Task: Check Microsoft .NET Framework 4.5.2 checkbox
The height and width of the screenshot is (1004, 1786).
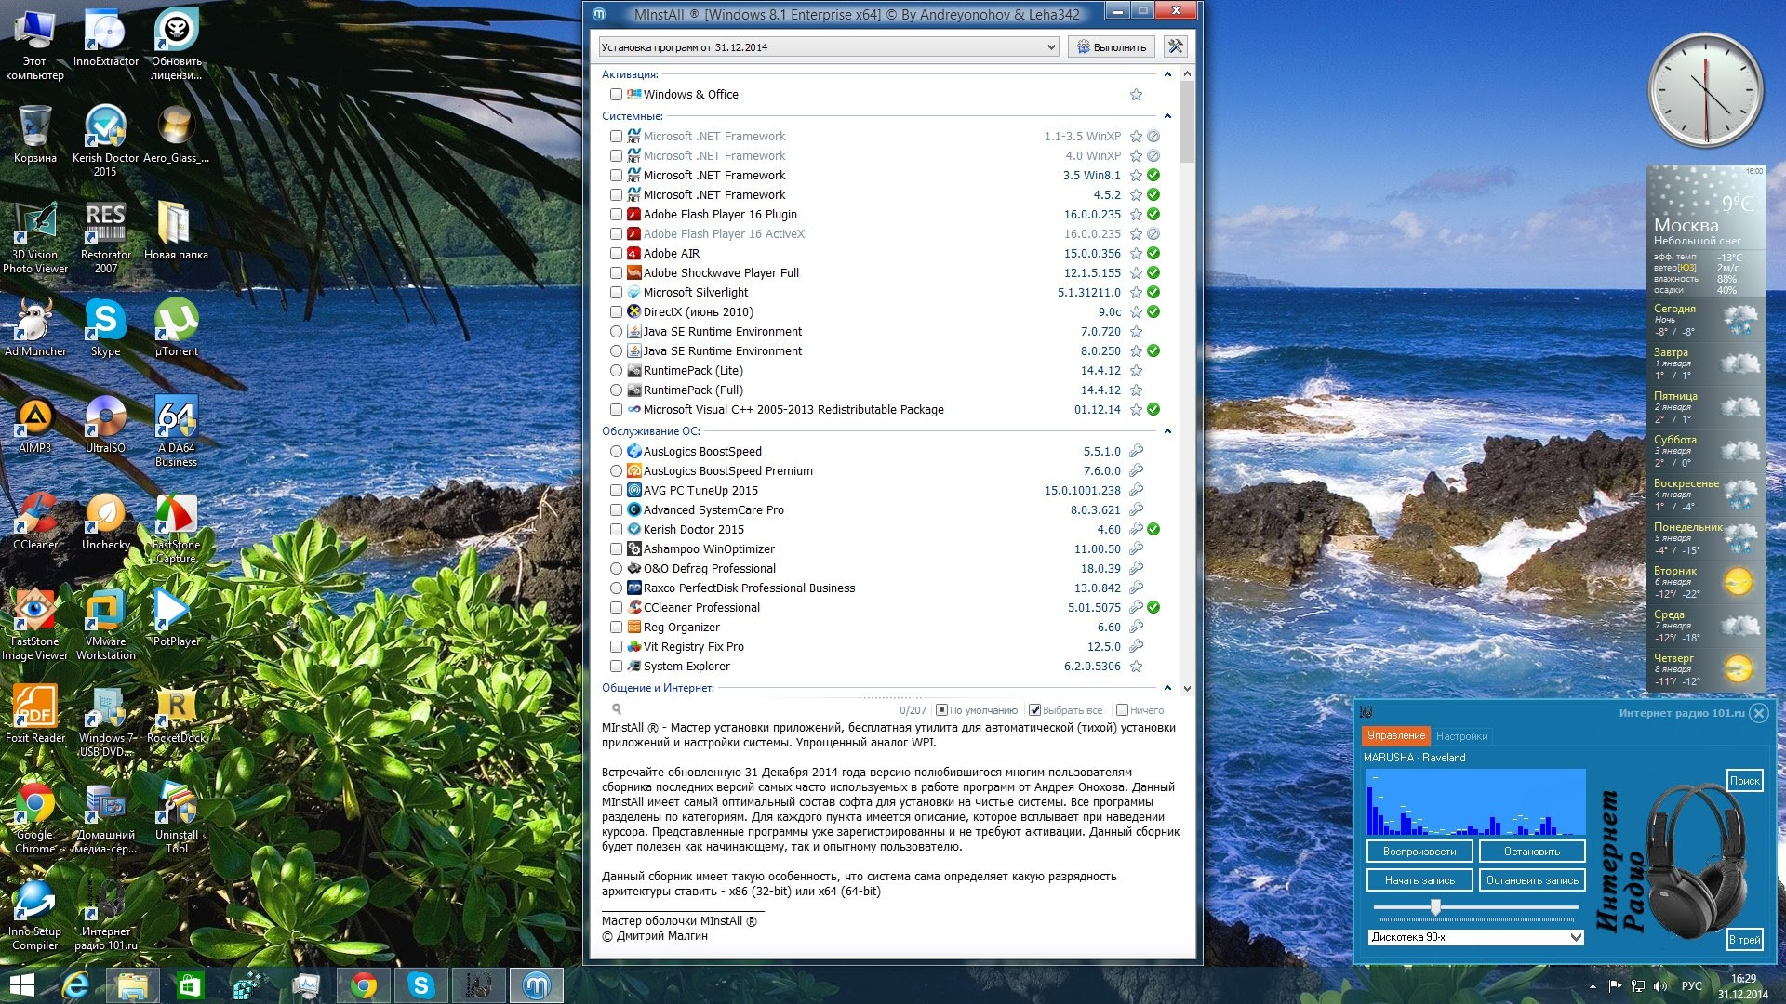Action: point(616,194)
